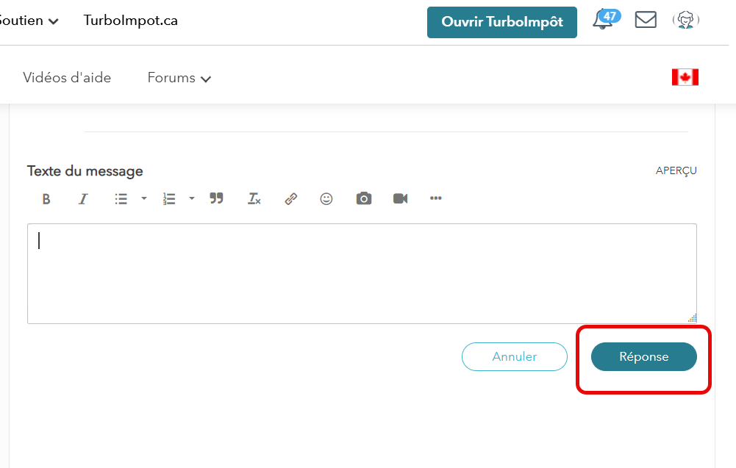Insert a bulleted list

(x=121, y=199)
